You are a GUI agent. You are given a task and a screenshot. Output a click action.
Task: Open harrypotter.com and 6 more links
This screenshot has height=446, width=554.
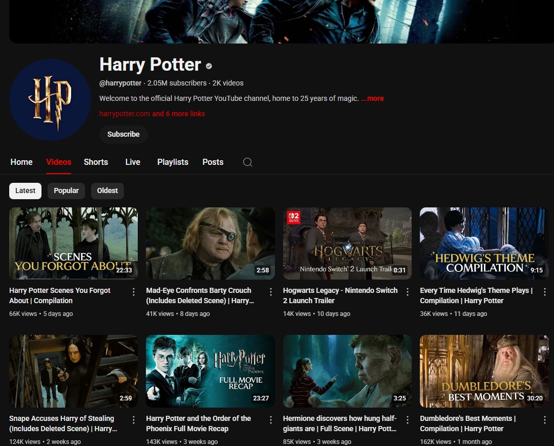(x=152, y=114)
